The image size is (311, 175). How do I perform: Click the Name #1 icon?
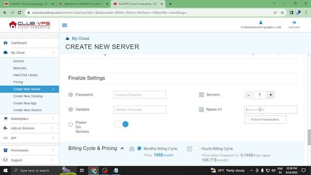tap(201, 109)
